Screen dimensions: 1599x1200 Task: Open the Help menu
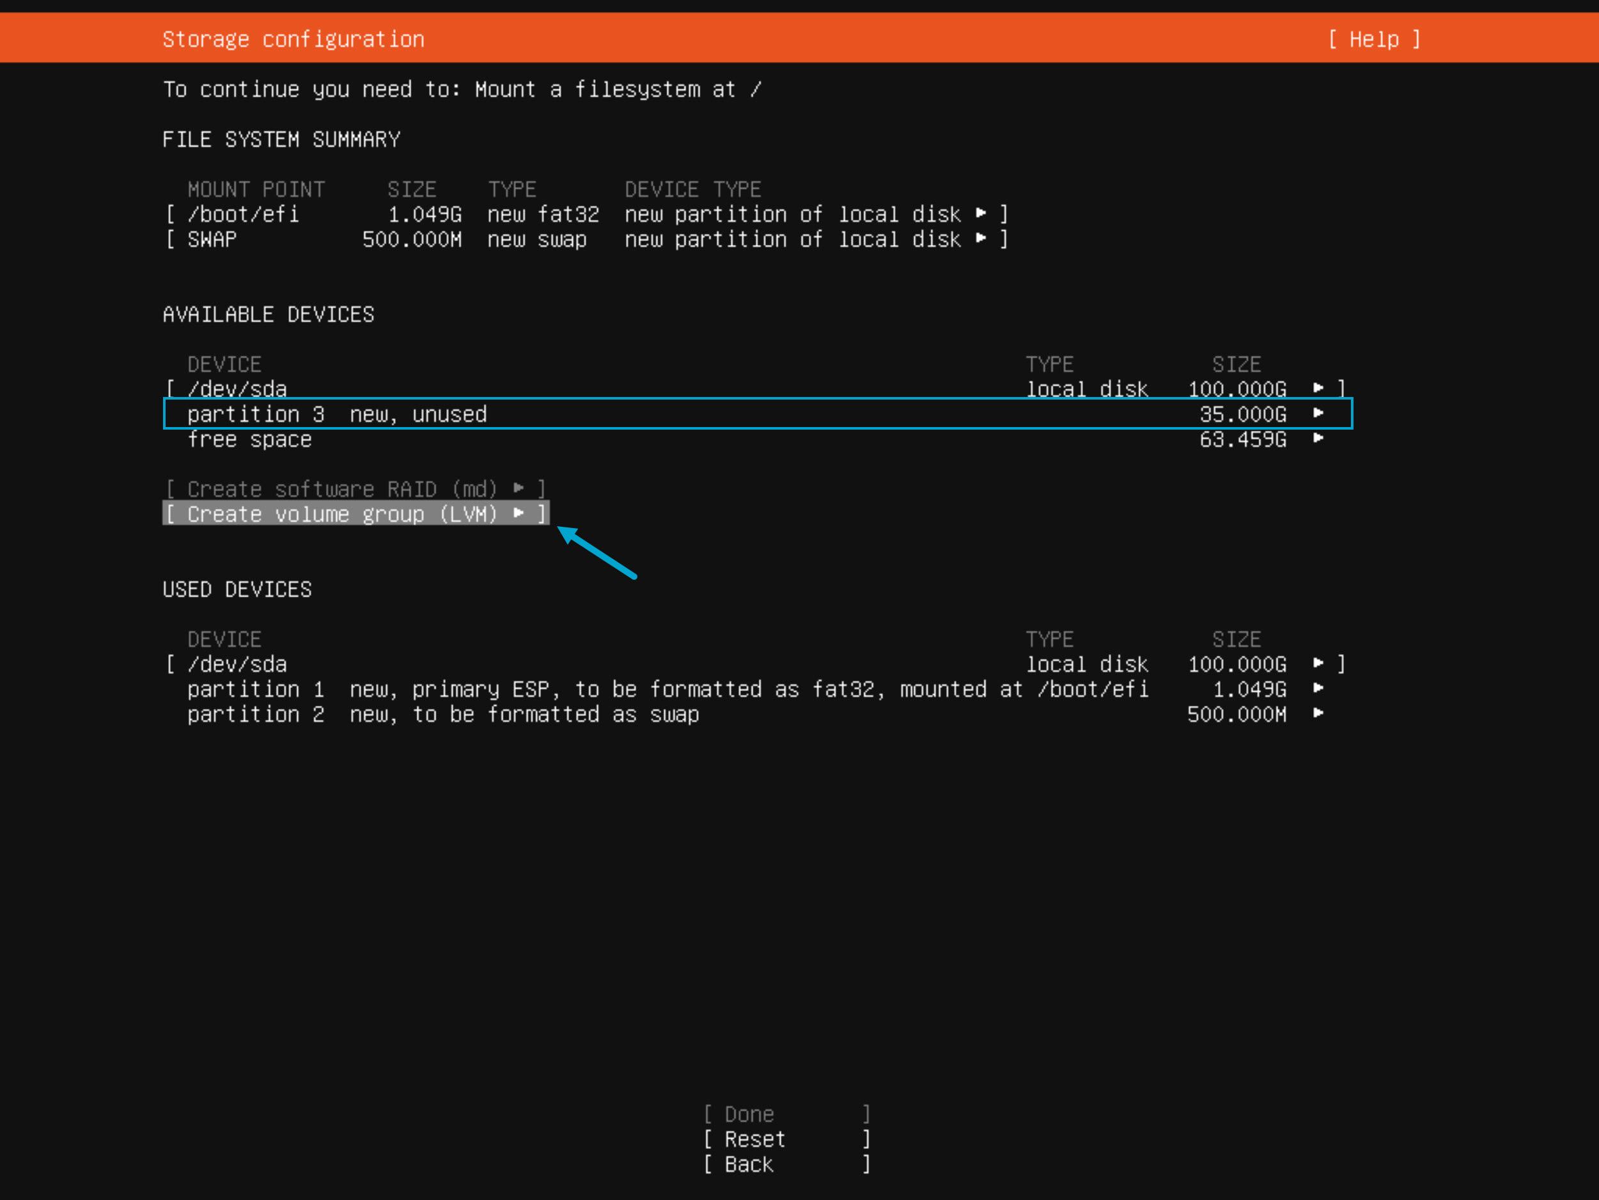pyautogui.click(x=1373, y=39)
